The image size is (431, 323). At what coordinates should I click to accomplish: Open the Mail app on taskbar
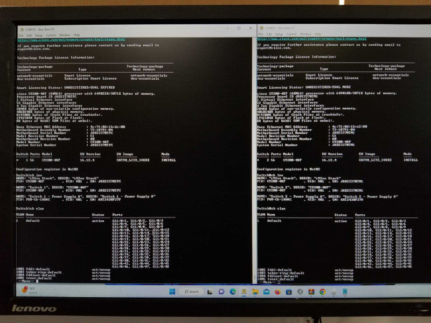point(266,292)
